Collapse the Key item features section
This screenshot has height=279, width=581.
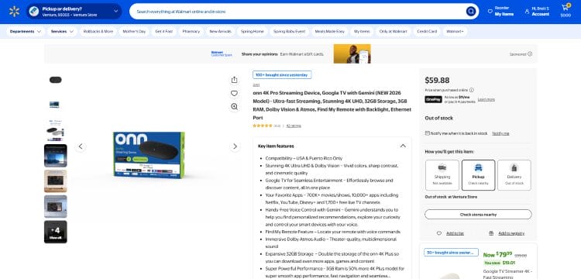(403, 146)
